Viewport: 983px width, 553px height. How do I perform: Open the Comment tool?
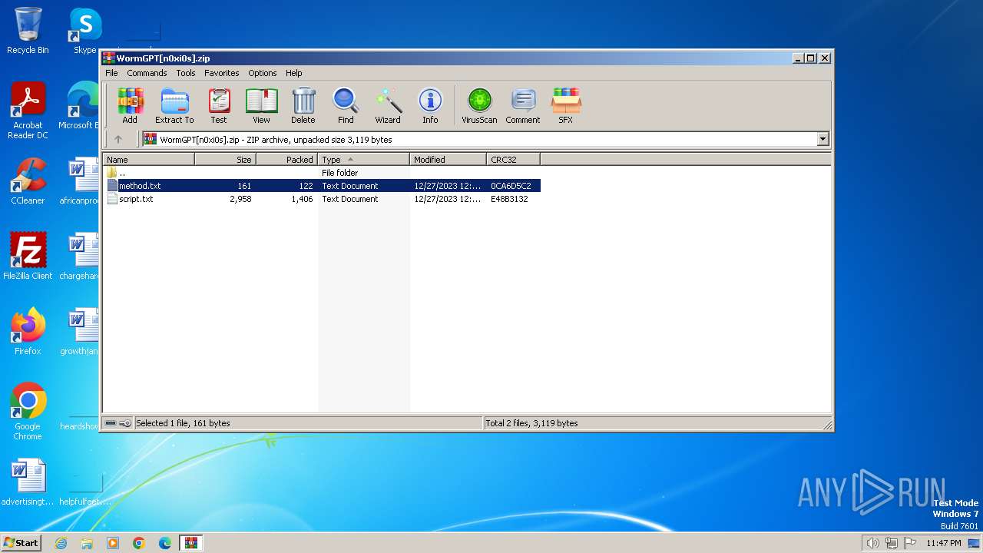[x=523, y=105]
